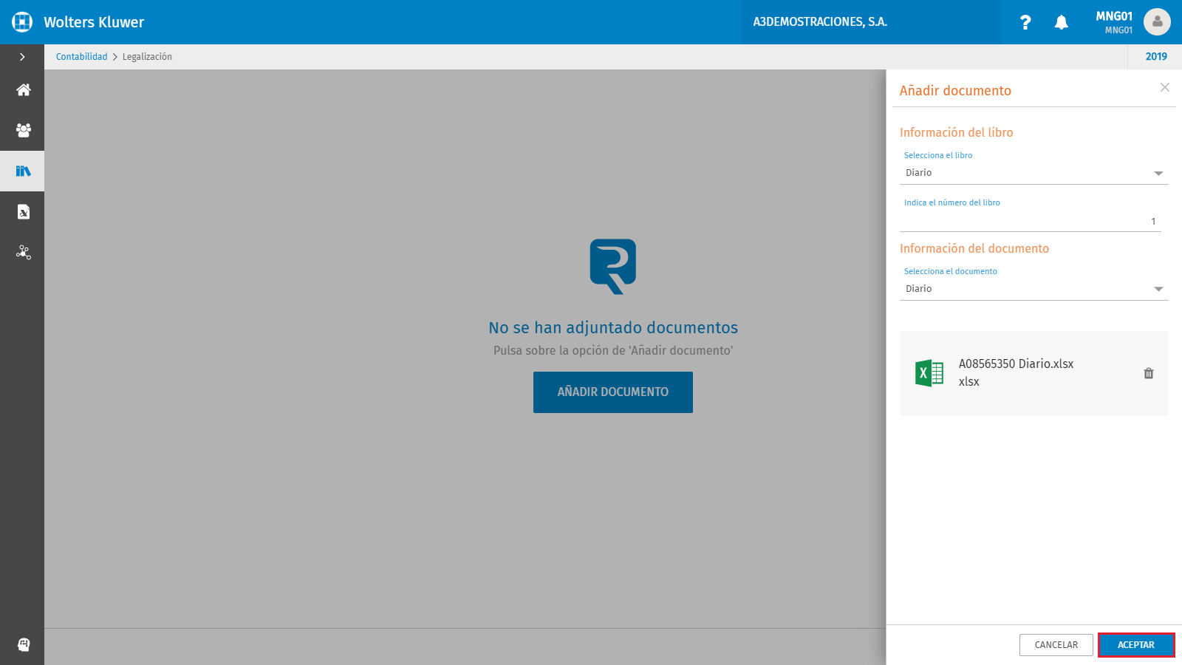
Task: Click 'No se han adjuntado documentos' message
Action: (613, 327)
